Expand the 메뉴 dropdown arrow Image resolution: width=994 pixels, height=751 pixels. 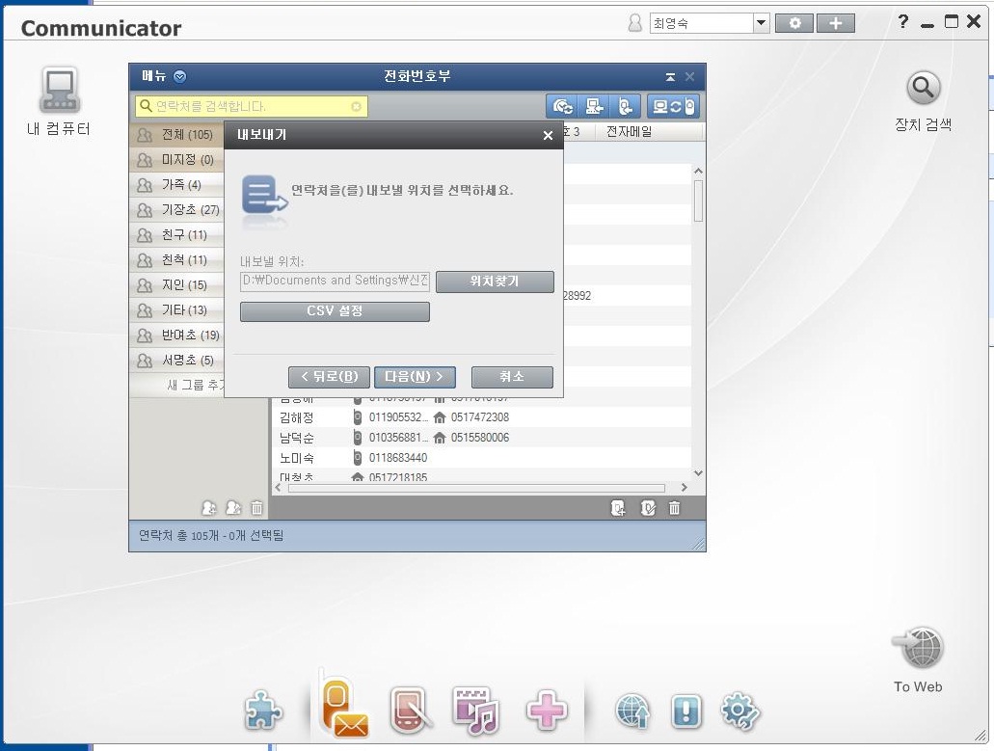[180, 77]
